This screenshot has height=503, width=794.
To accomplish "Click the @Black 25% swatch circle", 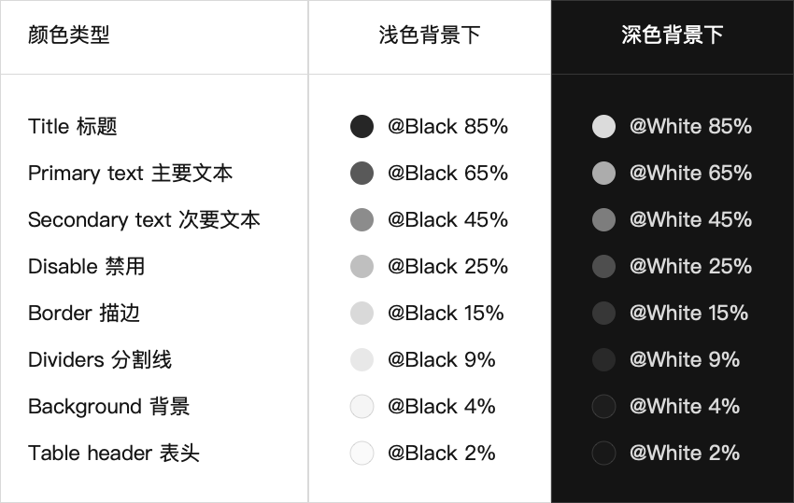I will coord(362,266).
